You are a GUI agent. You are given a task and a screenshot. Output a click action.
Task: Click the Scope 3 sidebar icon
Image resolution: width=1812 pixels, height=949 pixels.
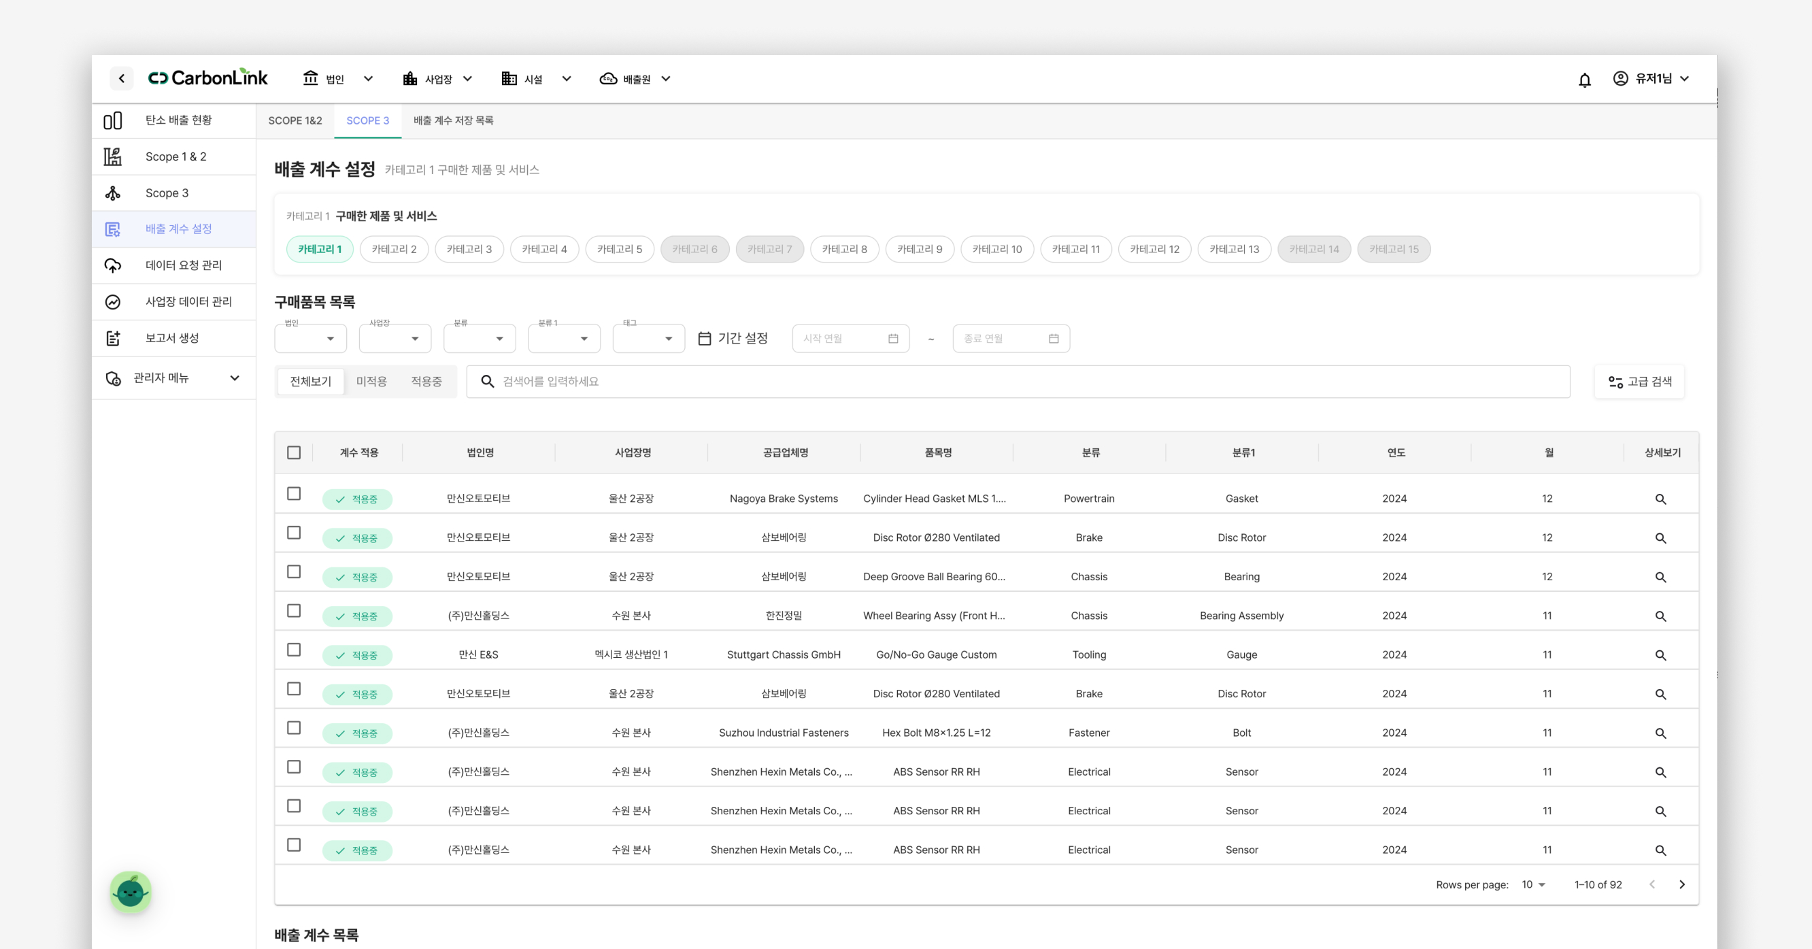point(112,193)
